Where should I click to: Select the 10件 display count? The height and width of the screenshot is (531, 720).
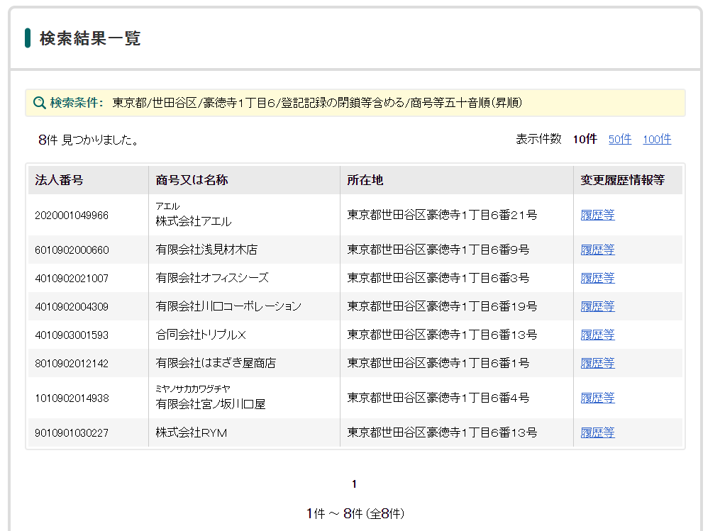pos(585,139)
